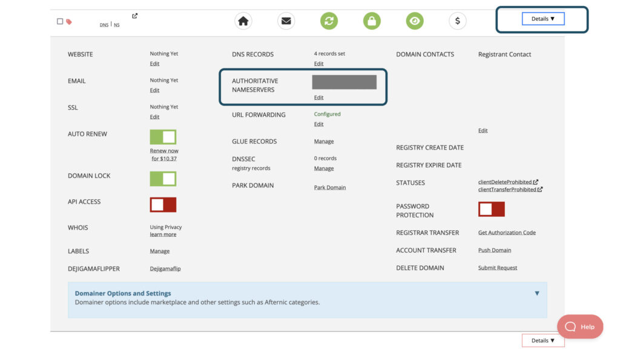Screen dimensions: 620x355
Task: Click the green domain lock padlock icon
Action: pos(372,21)
